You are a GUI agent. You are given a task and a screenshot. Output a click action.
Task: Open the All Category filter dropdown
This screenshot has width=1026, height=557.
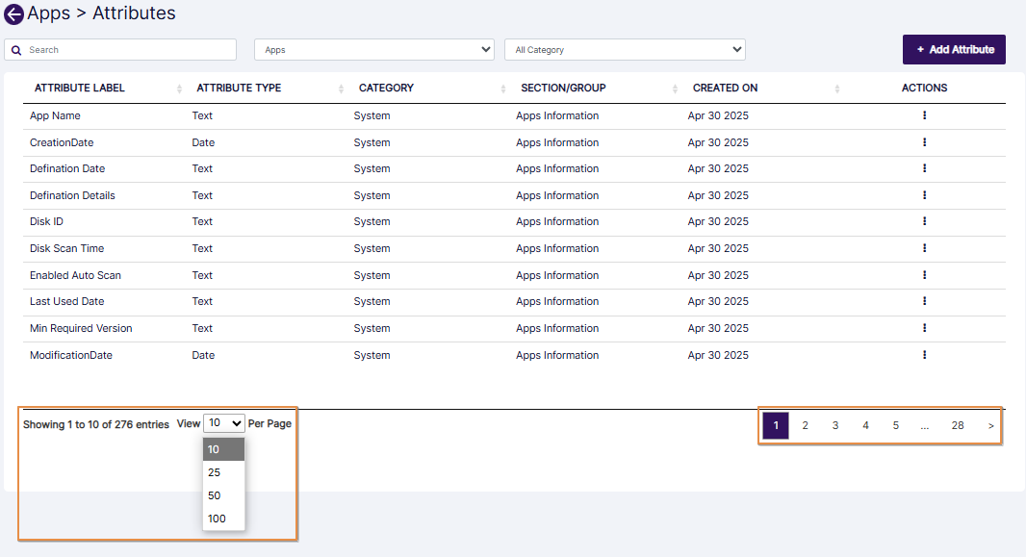pyautogui.click(x=624, y=49)
